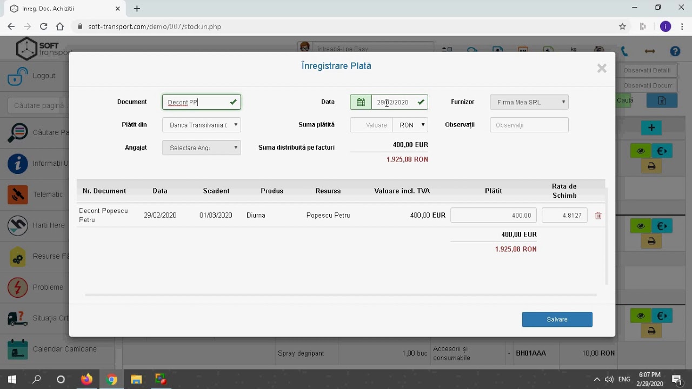This screenshot has width=692, height=389.
Task: Click Observații Detalii button behind dialog
Action: pos(647,70)
